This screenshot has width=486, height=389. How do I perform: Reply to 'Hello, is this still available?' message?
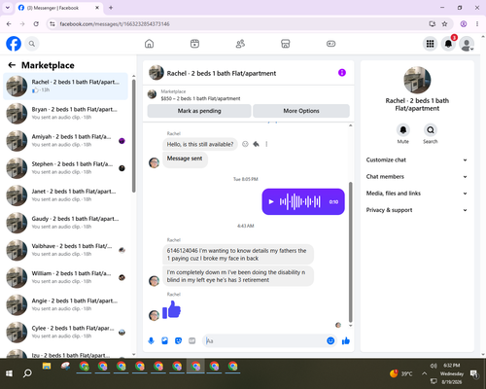(256, 144)
